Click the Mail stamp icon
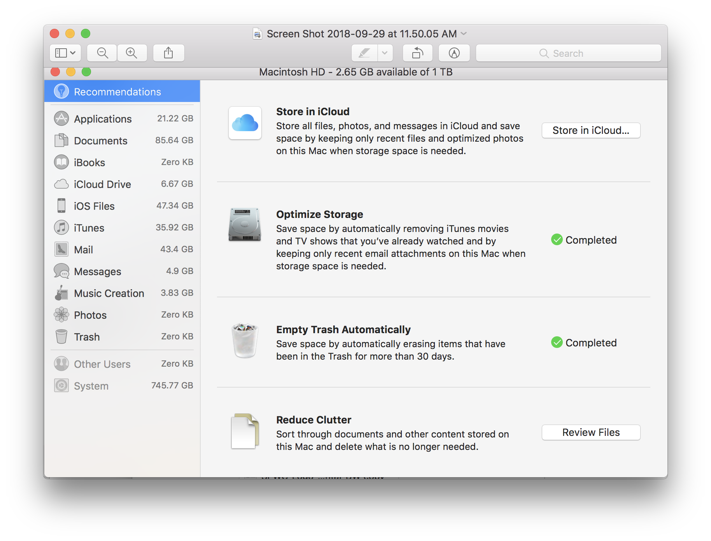This screenshot has height=541, width=711. point(61,249)
